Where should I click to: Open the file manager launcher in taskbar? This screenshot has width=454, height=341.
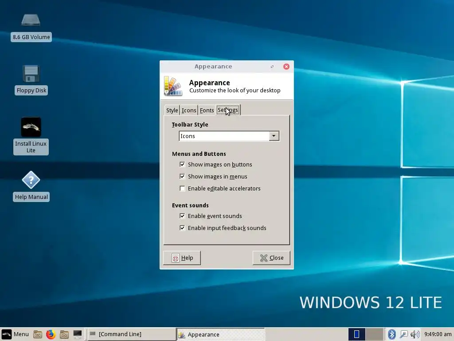coord(38,334)
